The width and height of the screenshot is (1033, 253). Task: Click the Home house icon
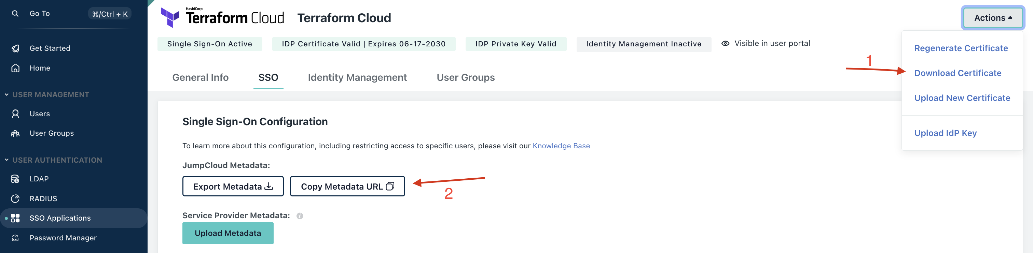pos(15,68)
